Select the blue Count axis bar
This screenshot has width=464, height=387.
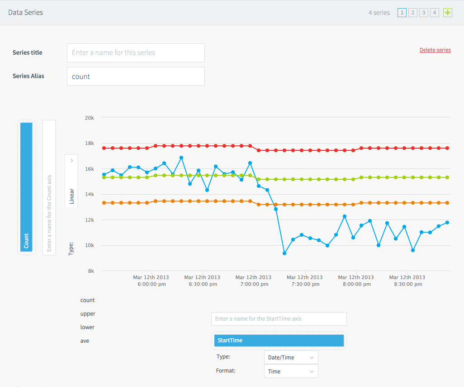[26, 187]
